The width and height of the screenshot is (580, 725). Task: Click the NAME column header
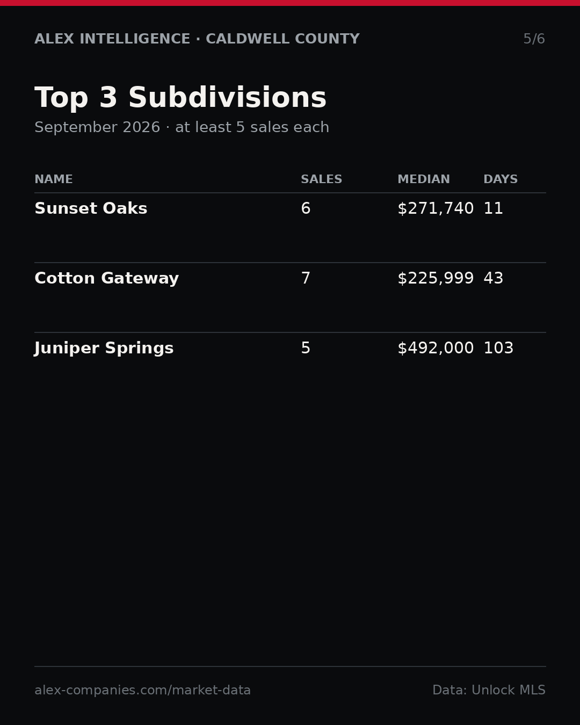(x=54, y=179)
